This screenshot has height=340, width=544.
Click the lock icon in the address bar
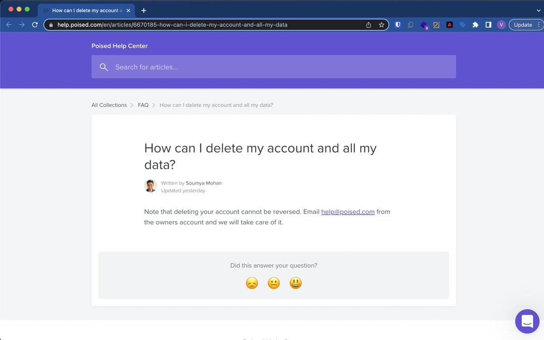coord(51,25)
